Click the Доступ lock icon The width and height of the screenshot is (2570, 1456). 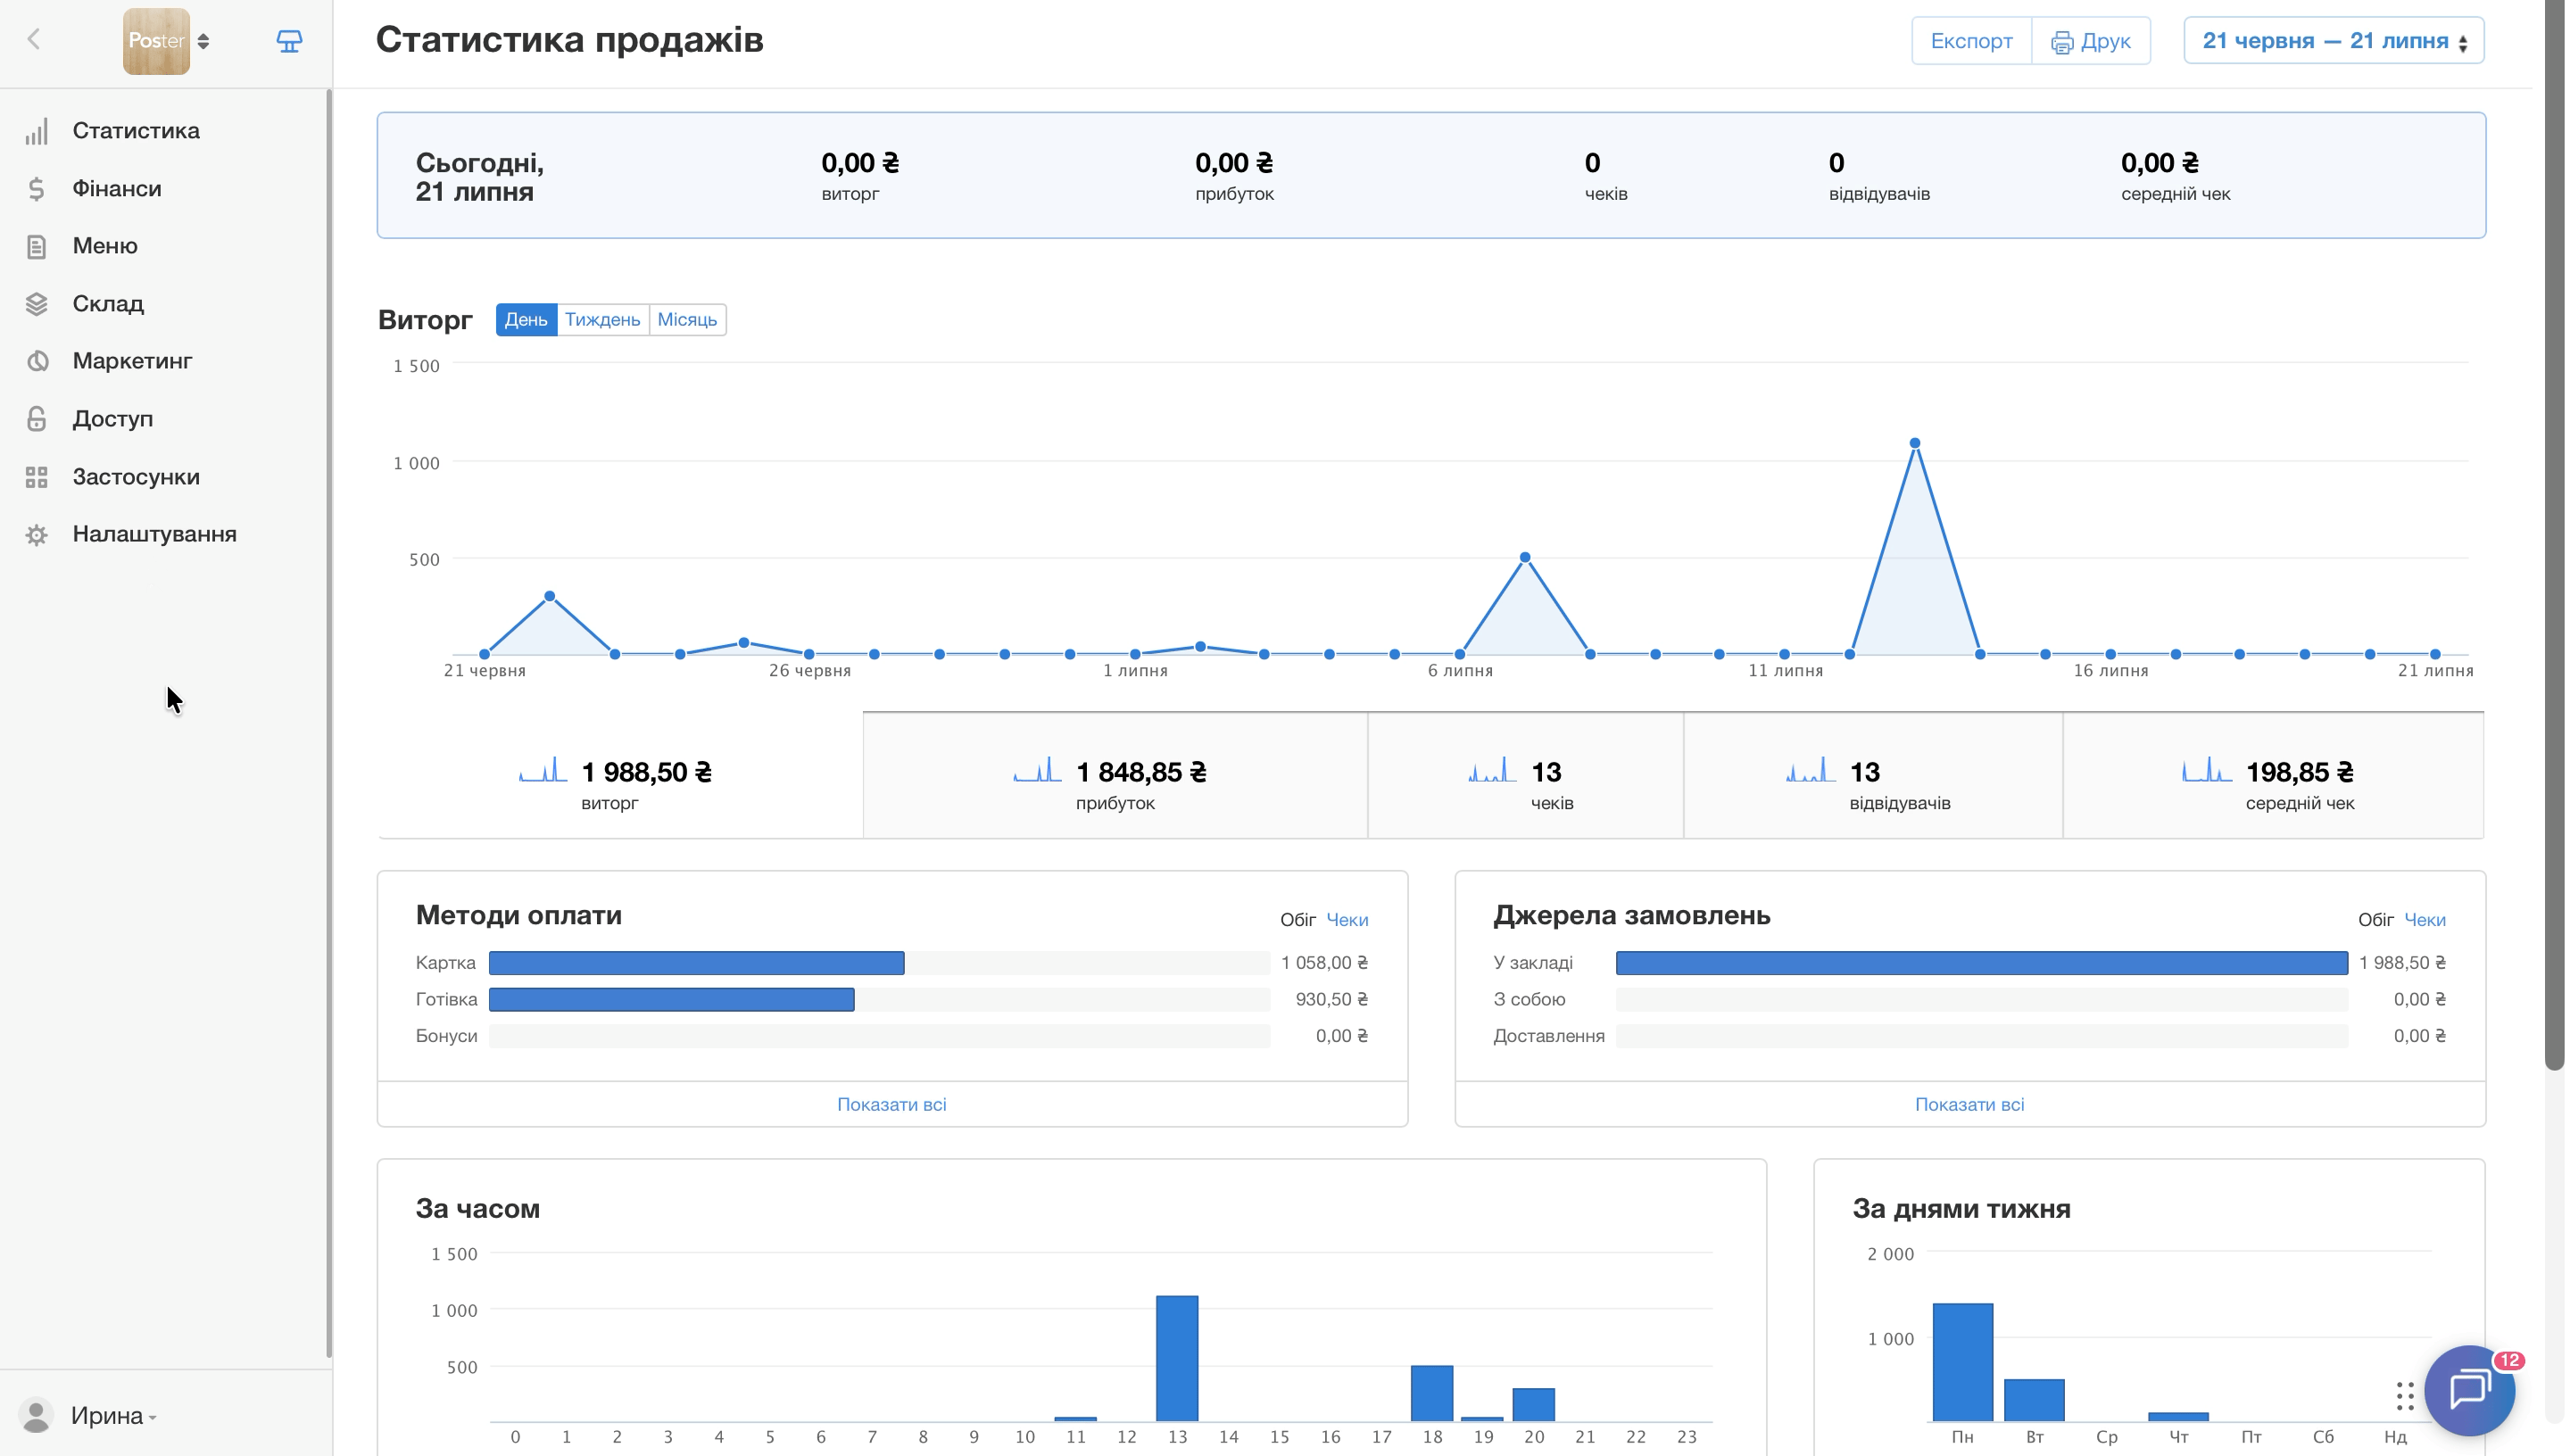37,419
